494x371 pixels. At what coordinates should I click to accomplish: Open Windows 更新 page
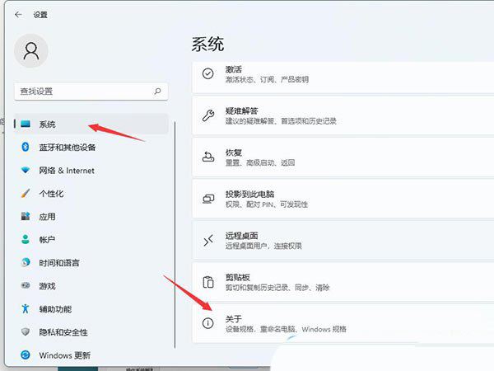64,355
